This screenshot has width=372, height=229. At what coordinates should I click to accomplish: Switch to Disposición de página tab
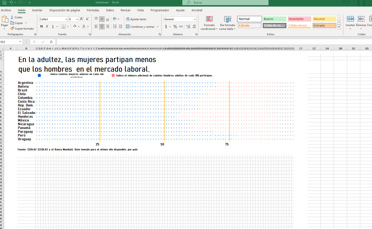pos(64,10)
